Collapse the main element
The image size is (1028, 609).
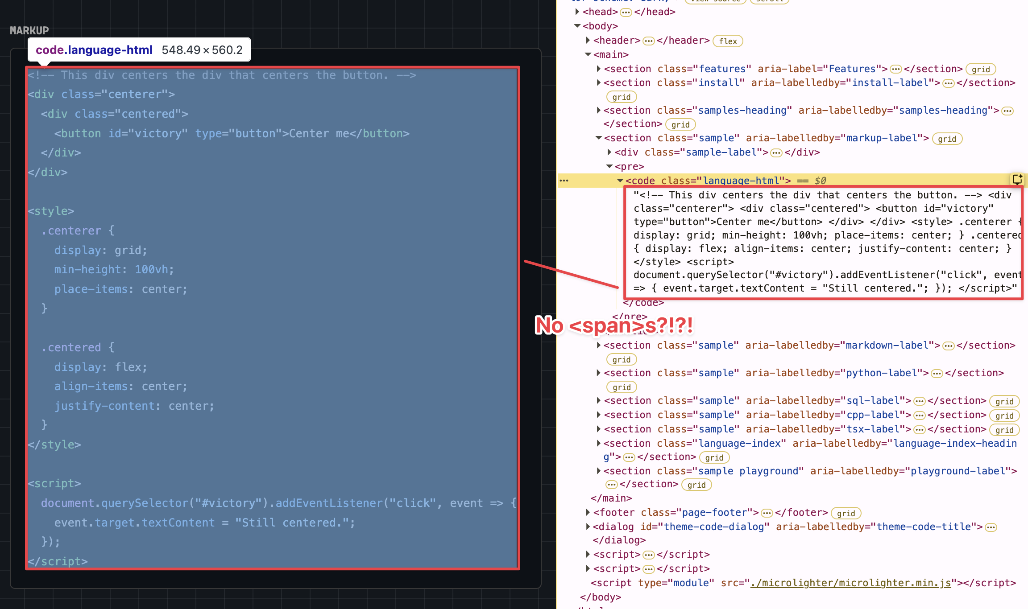pyautogui.click(x=588, y=54)
